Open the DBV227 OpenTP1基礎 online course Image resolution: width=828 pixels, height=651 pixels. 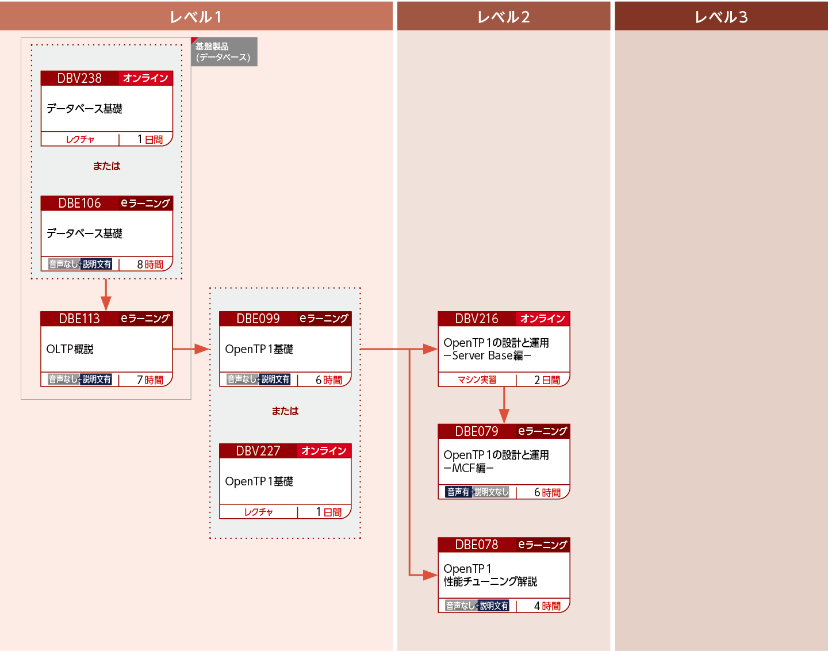point(285,481)
